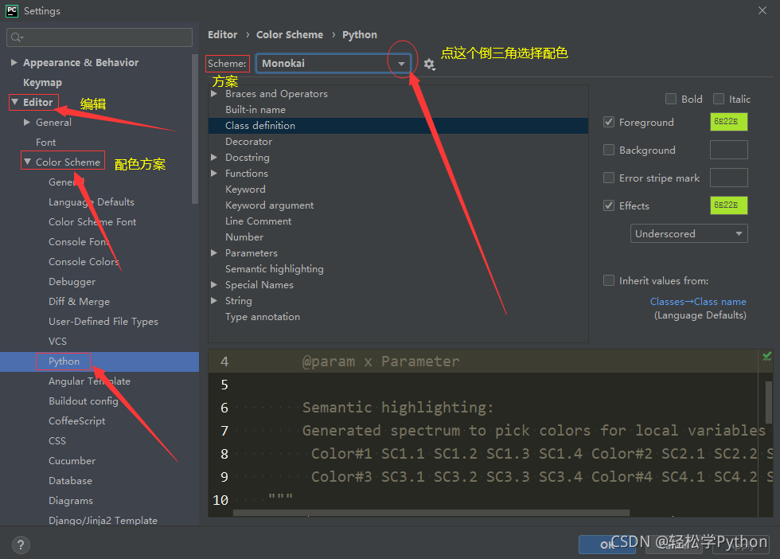
Task: Open scheme actions gear icon
Action: [x=429, y=64]
